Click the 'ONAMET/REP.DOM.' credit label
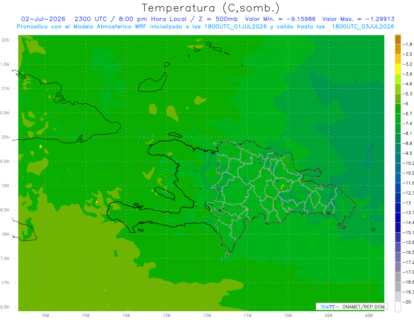This screenshot has width=414, height=320. tap(364, 307)
